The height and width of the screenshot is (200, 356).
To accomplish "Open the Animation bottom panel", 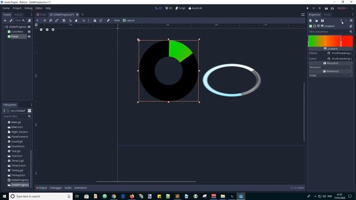I will 81,188.
